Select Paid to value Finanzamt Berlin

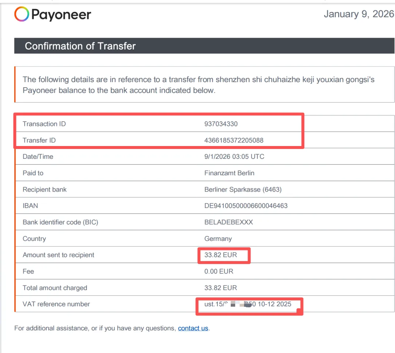tap(229, 173)
